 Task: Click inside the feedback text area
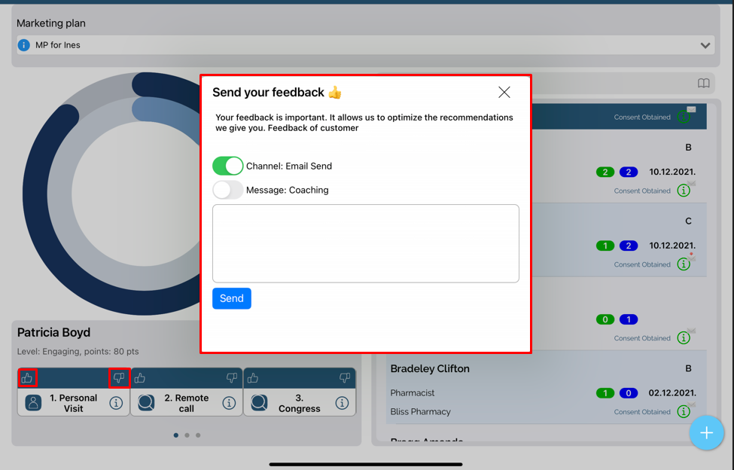click(x=365, y=243)
